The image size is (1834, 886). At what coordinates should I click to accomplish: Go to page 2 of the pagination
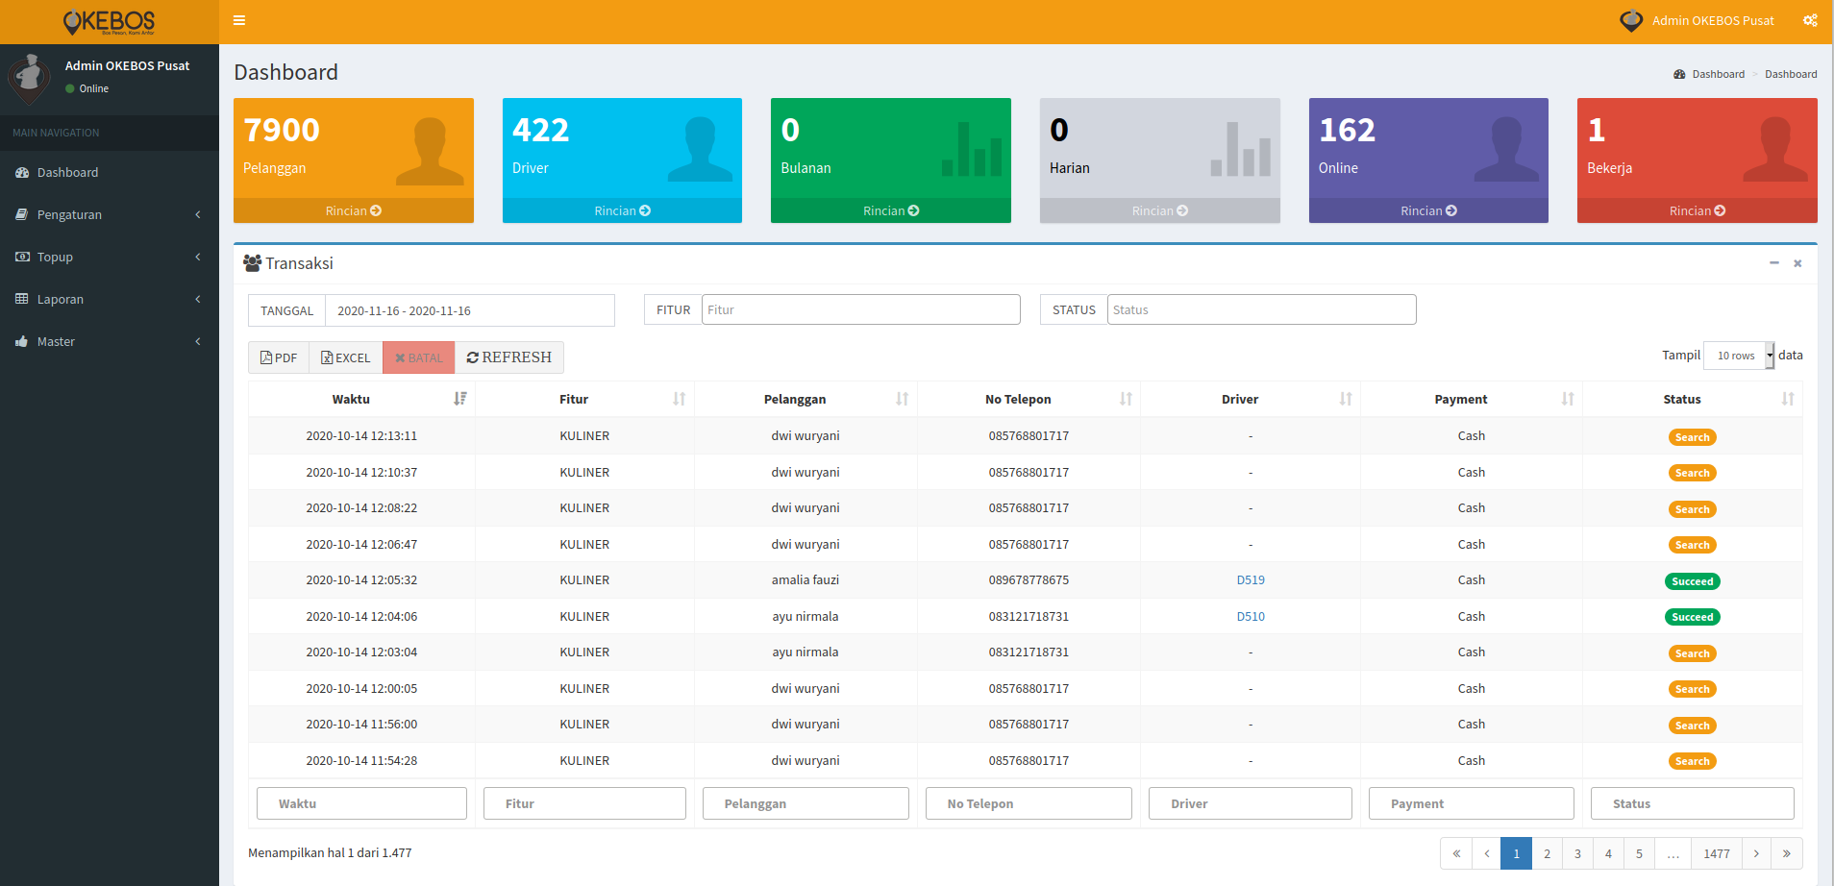click(x=1547, y=853)
